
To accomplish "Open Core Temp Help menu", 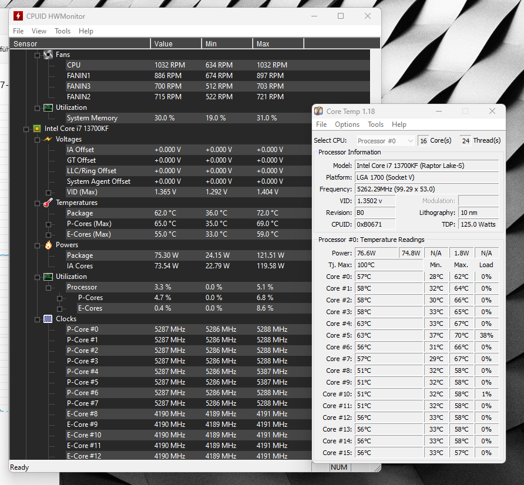I will pyautogui.click(x=399, y=124).
